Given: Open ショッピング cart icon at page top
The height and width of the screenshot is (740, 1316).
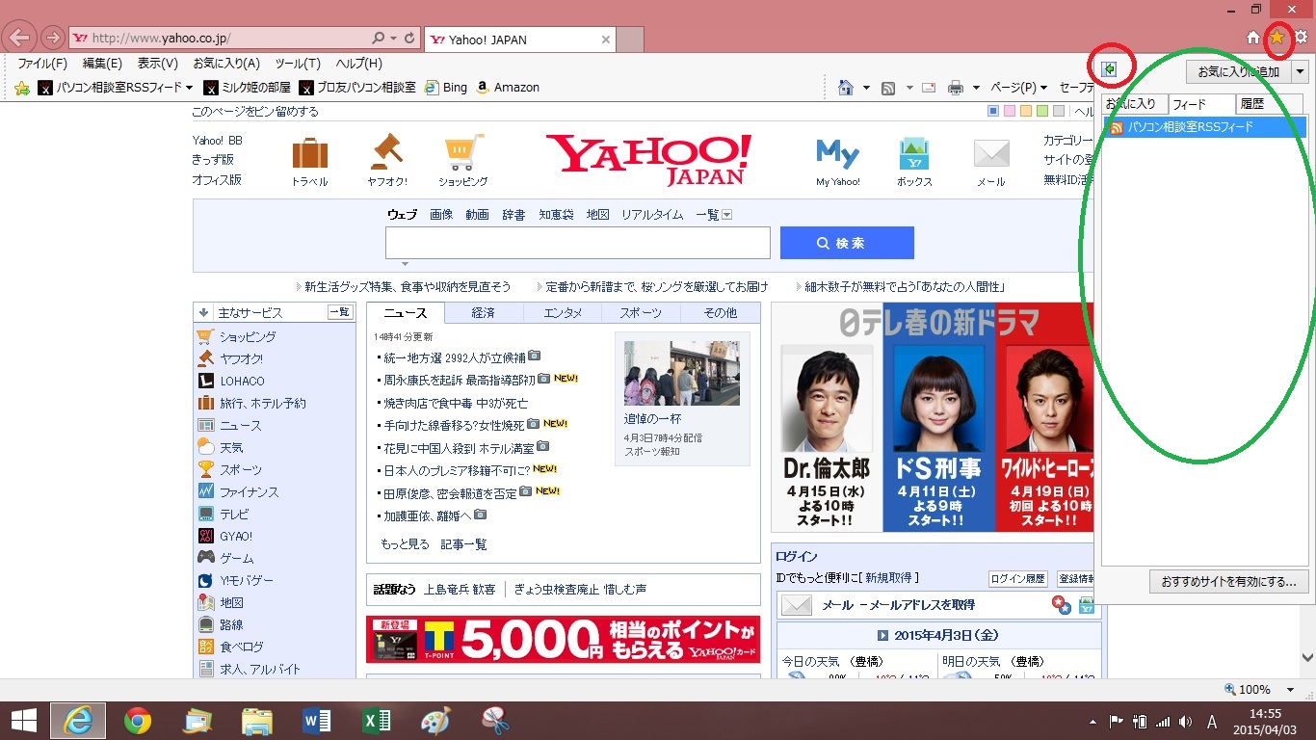Looking at the screenshot, I should 462,152.
